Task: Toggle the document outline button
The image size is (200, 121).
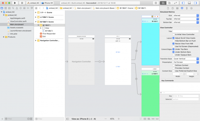Action: [x=68, y=119]
